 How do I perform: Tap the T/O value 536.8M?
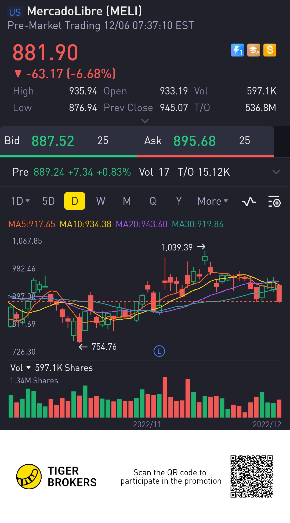pyautogui.click(x=261, y=108)
